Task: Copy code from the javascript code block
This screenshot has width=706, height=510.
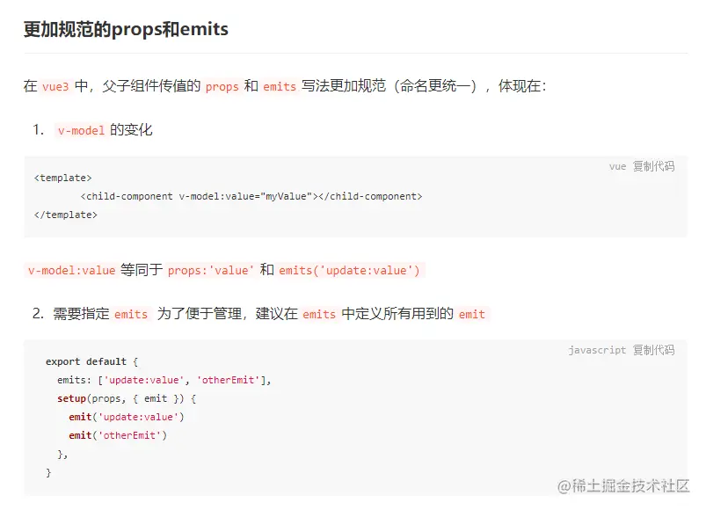Action: pos(654,350)
